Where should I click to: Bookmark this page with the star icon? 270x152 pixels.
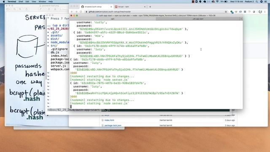(x=226, y=12)
